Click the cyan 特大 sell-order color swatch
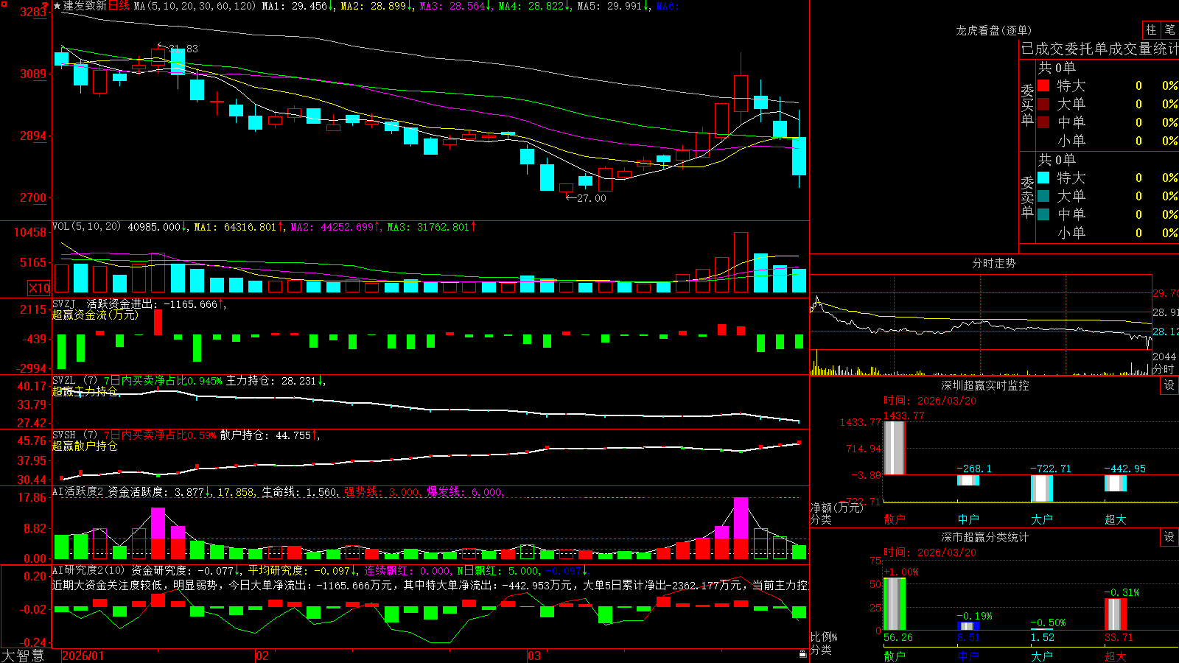 (1043, 178)
